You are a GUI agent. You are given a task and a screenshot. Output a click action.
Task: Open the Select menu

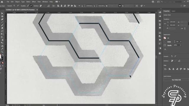28,2
